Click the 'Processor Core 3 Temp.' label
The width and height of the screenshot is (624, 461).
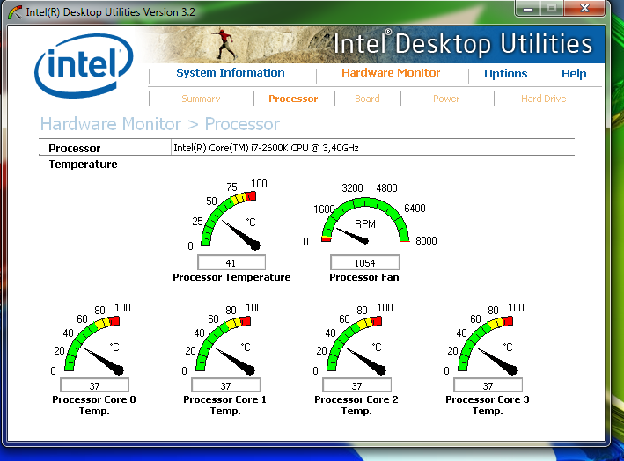pyautogui.click(x=488, y=406)
